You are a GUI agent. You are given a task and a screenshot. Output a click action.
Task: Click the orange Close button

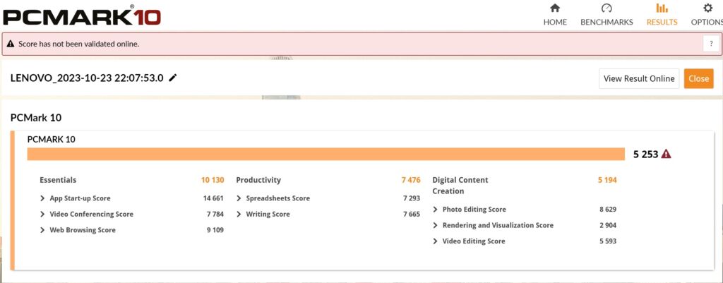[x=698, y=78]
